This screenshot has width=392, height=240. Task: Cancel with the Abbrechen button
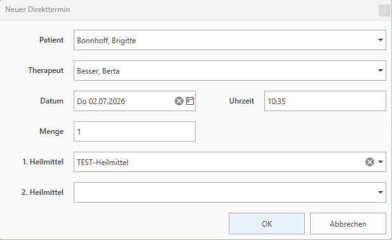point(348,223)
